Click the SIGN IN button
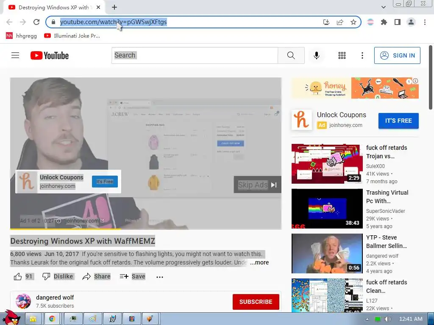 click(397, 55)
